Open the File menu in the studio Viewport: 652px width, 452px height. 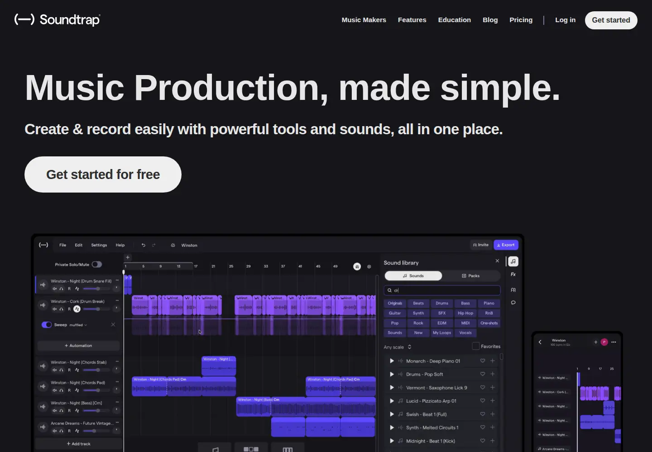click(x=62, y=245)
